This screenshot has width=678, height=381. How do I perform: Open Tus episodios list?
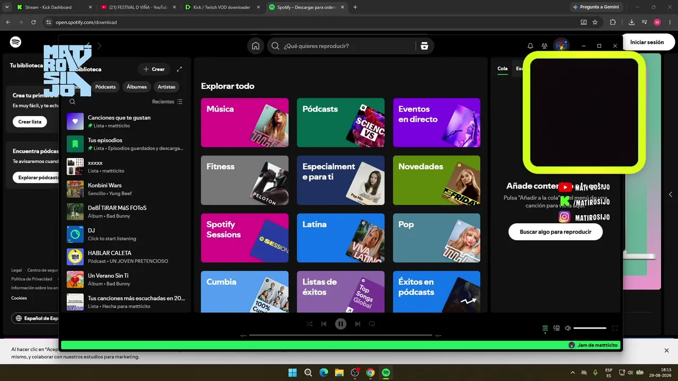(x=126, y=144)
